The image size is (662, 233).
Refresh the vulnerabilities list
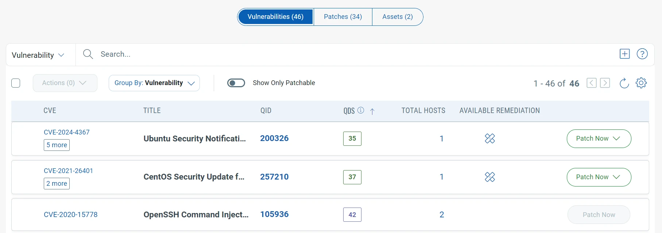[624, 83]
